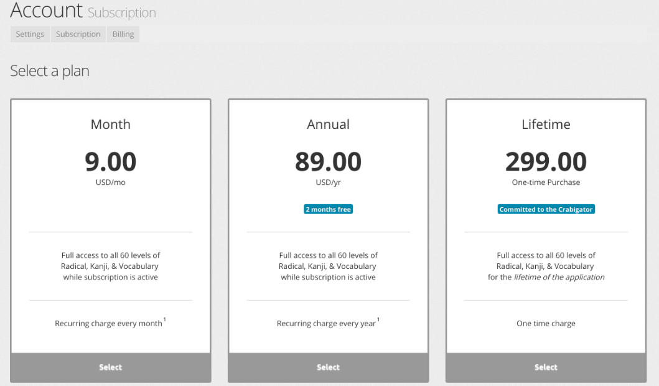The height and width of the screenshot is (386, 659).
Task: Click the 89.00 annual price
Action: click(328, 162)
